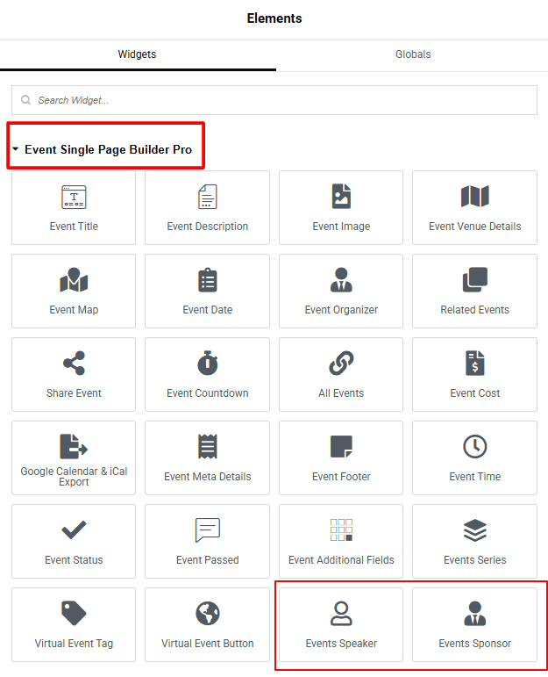Click the Event Countdown stopwatch icon
The height and width of the screenshot is (677, 548).
pos(208,364)
